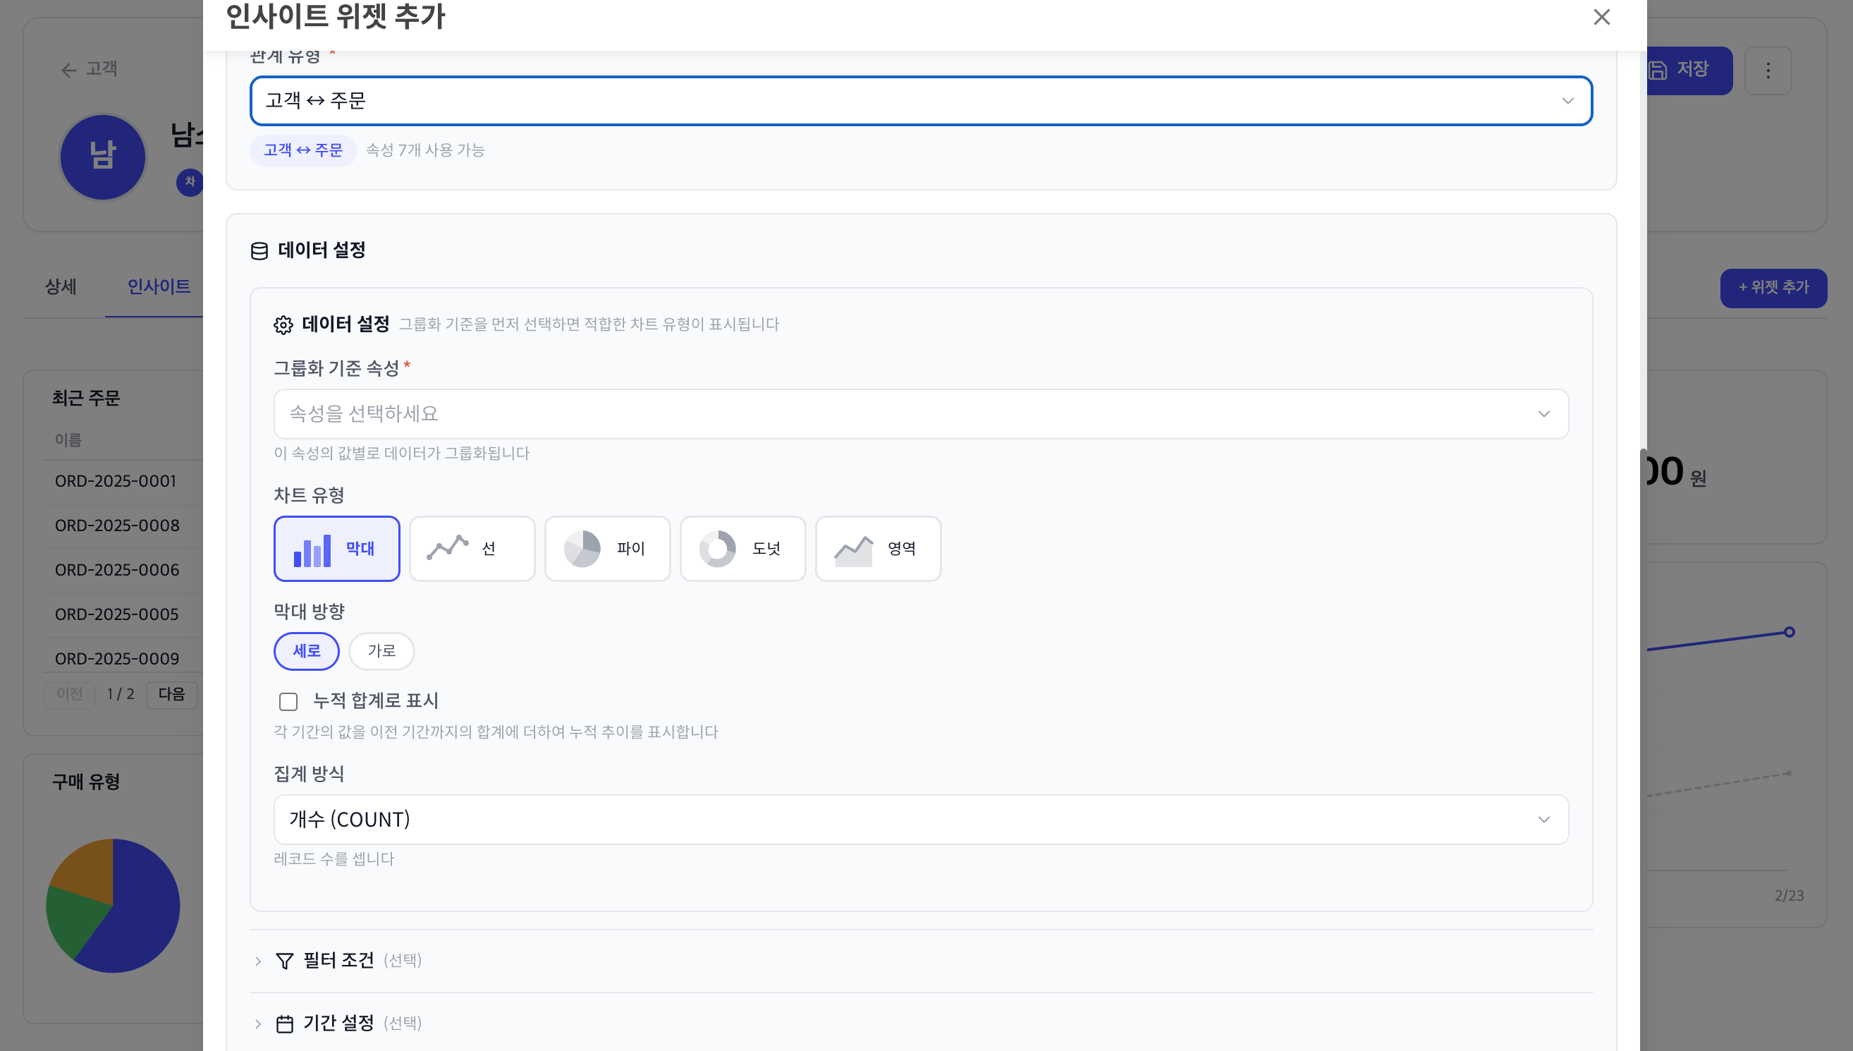The width and height of the screenshot is (1853, 1051).
Task: Open the 집계 방식 COUNT dropdown
Action: pos(920,820)
